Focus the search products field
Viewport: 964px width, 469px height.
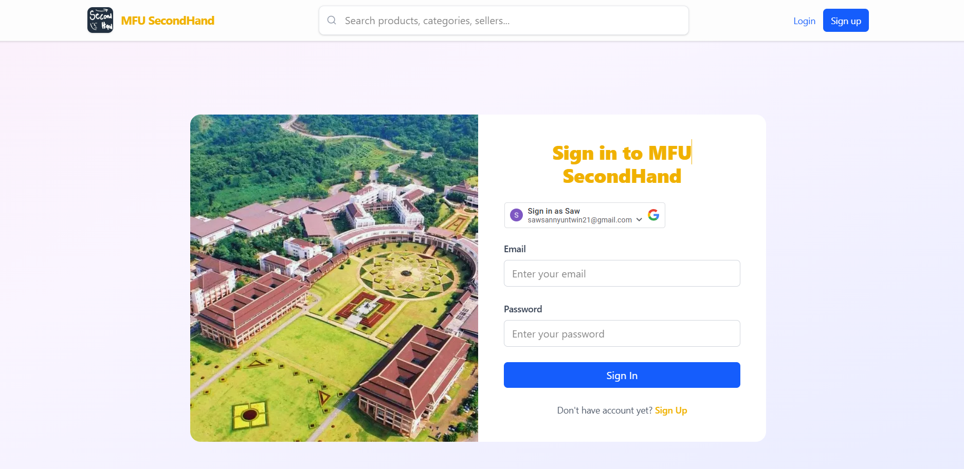point(509,21)
